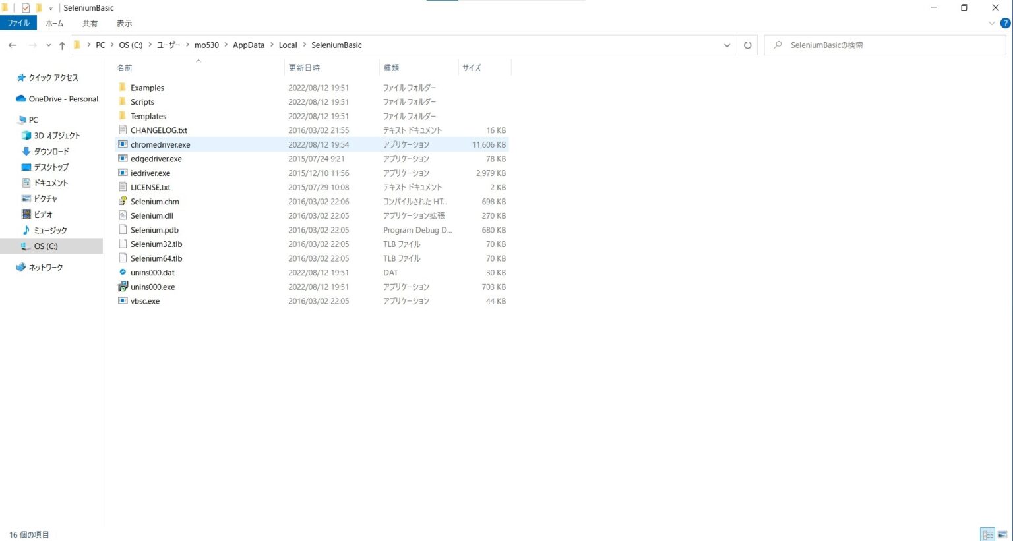The height and width of the screenshot is (541, 1013).
Task: Open the ファイル menu tab
Action: tap(18, 23)
